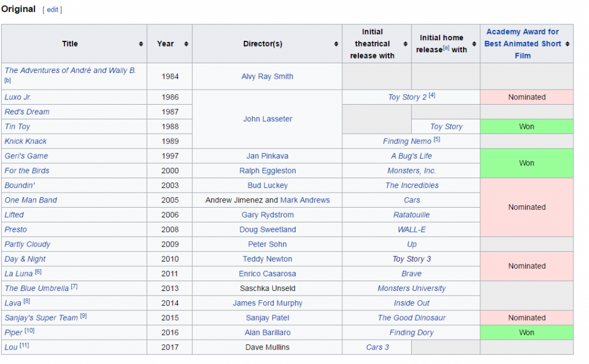Sort table by Year column arrows
589x364 pixels.
coord(186,44)
